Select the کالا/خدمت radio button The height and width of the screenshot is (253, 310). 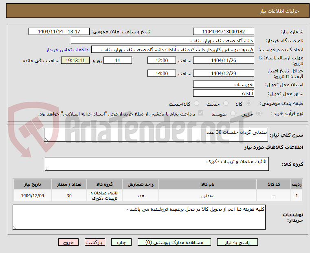196,103
